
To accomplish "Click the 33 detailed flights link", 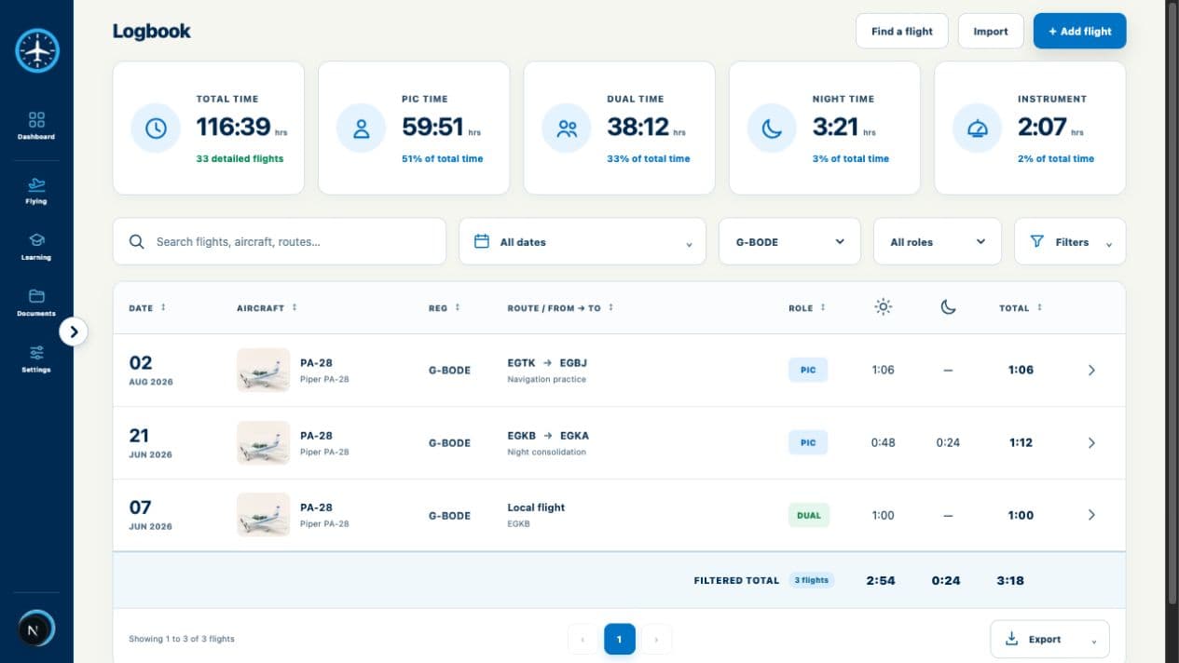I will click(240, 158).
